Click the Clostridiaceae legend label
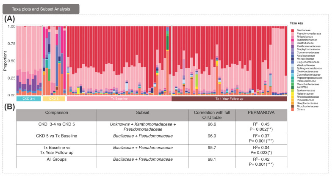Screen dimensions: 335x178 click(305, 43)
